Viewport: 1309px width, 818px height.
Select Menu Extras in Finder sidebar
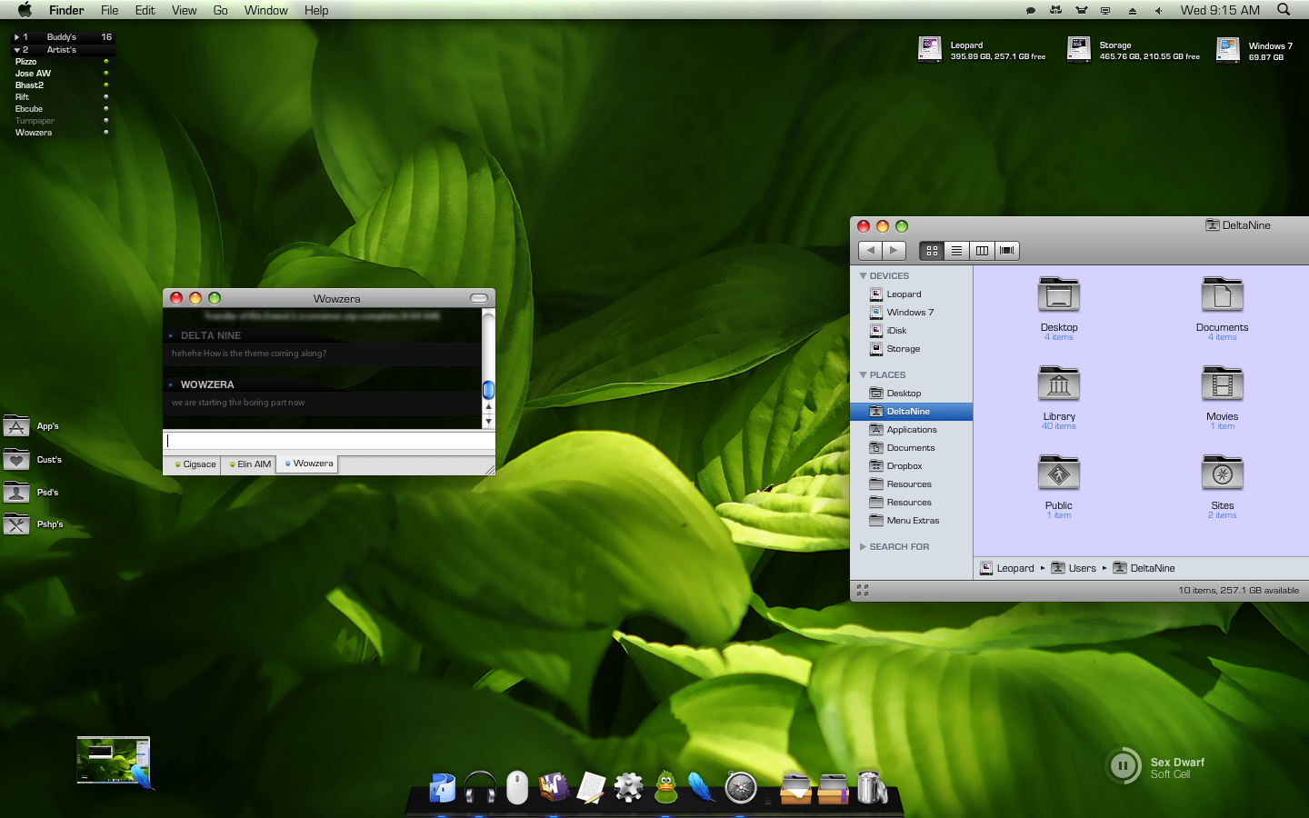pos(911,521)
